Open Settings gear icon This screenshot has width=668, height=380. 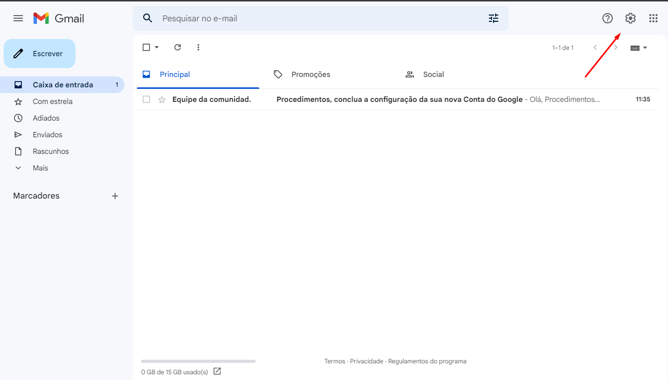click(x=631, y=18)
